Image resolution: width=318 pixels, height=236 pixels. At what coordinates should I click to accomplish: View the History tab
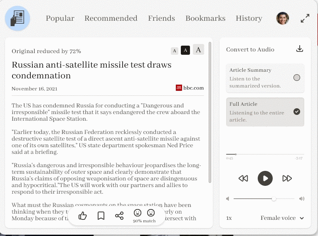point(249,18)
